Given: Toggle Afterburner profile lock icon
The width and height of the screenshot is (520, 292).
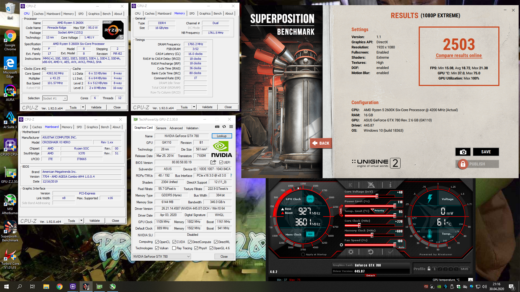Looking at the screenshot, I should click(x=429, y=269).
